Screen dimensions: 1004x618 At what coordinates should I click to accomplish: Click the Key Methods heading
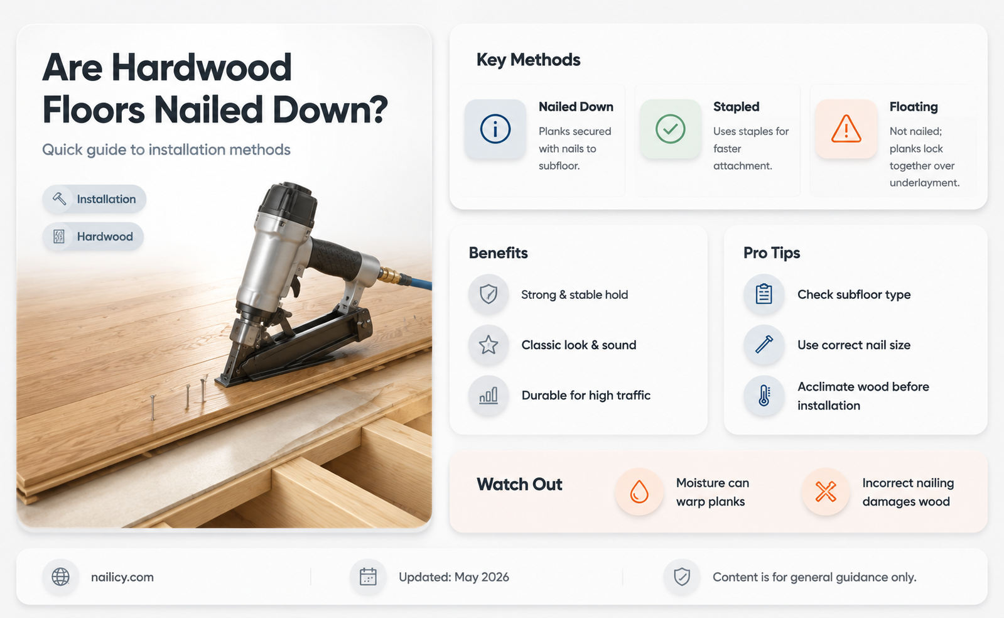point(529,60)
